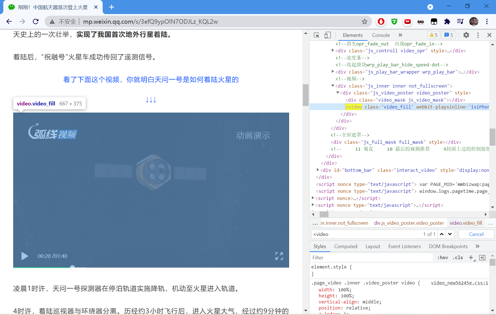Cancel the element search

coord(476,234)
